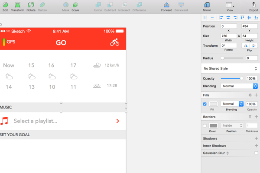Enable the Gaussian Blur checkbox
Viewport: 260px width, 173px height.
(x=256, y=153)
